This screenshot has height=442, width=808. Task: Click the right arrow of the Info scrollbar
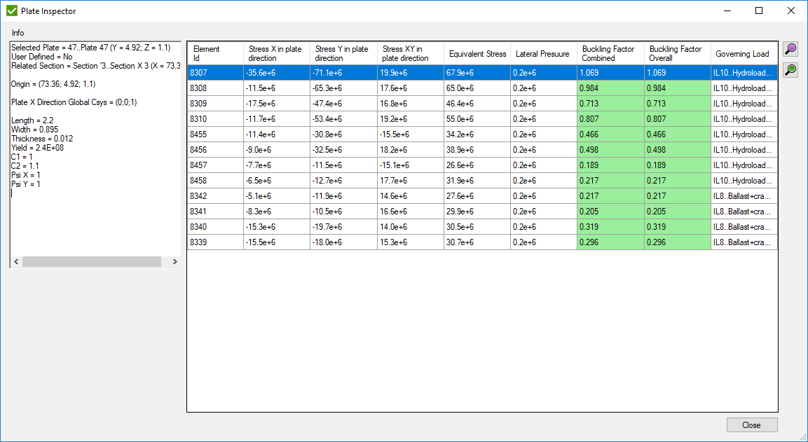[174, 262]
